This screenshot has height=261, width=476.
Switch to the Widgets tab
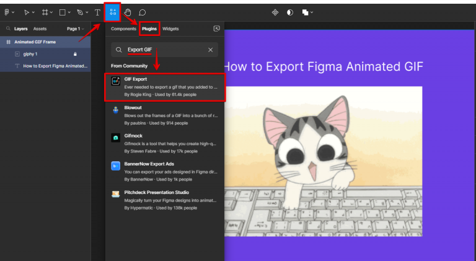tap(170, 29)
